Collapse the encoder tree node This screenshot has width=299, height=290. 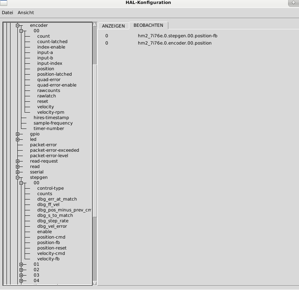[17, 25]
